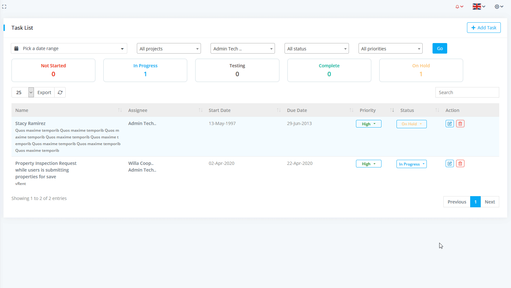Click the refresh table icon
This screenshot has height=288, width=511.
tap(60, 92)
